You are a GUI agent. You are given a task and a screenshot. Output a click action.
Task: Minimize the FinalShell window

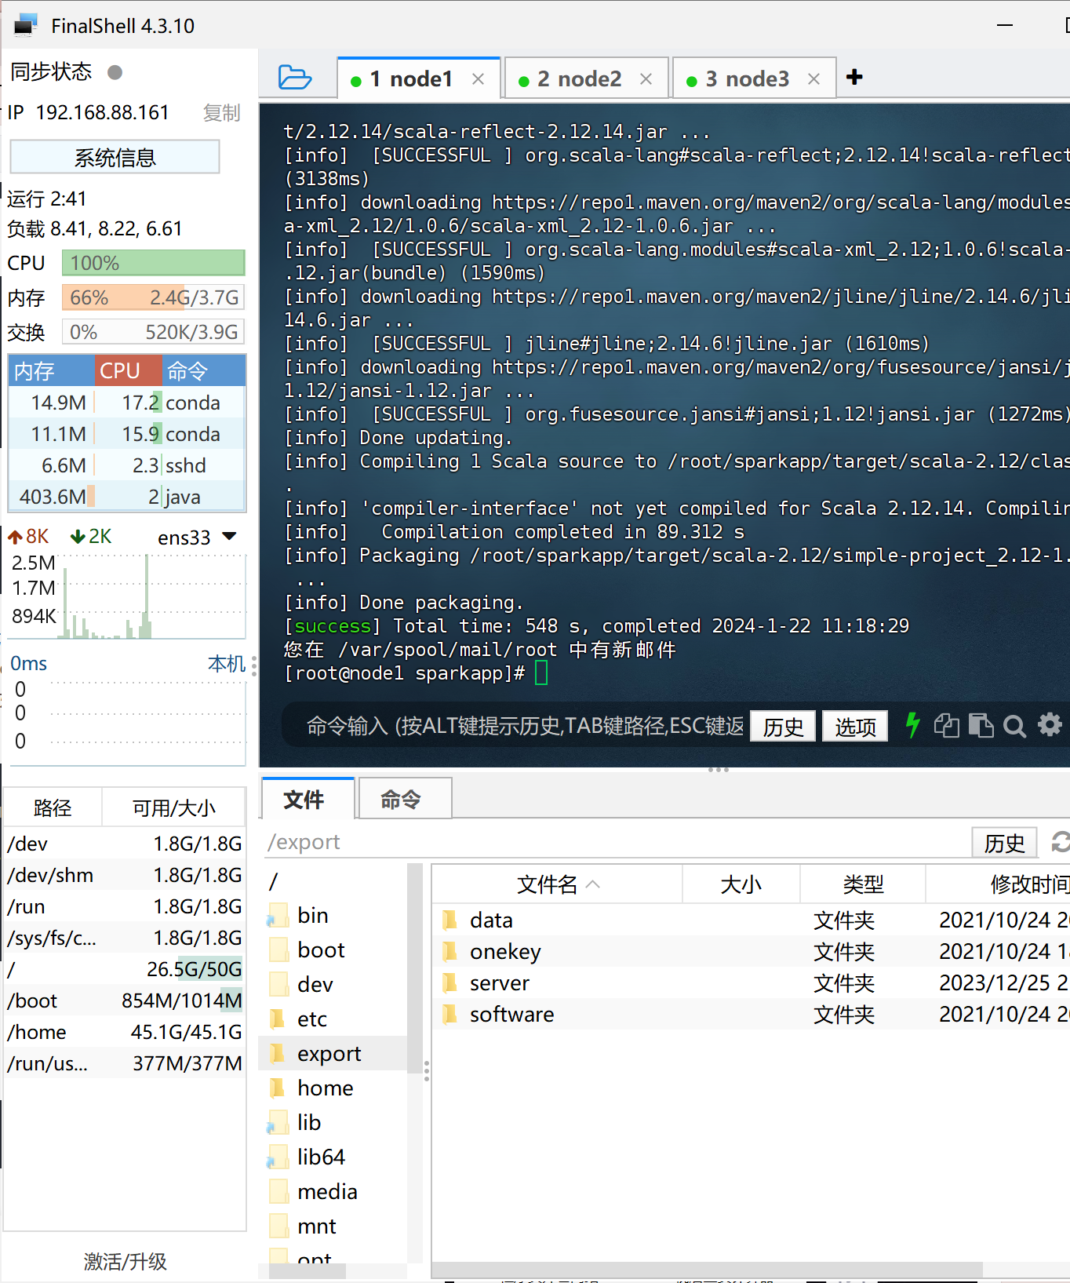[x=1005, y=25]
